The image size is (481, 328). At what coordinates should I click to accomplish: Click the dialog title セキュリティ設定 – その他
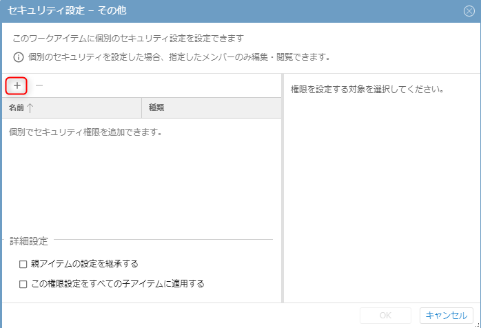pyautogui.click(x=67, y=10)
